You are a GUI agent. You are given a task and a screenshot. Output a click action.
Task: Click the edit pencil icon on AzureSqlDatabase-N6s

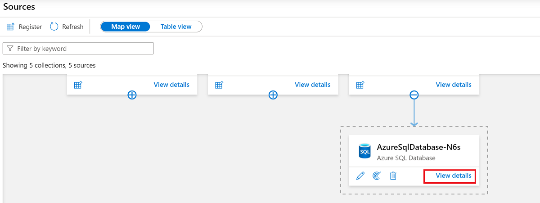pyautogui.click(x=360, y=176)
